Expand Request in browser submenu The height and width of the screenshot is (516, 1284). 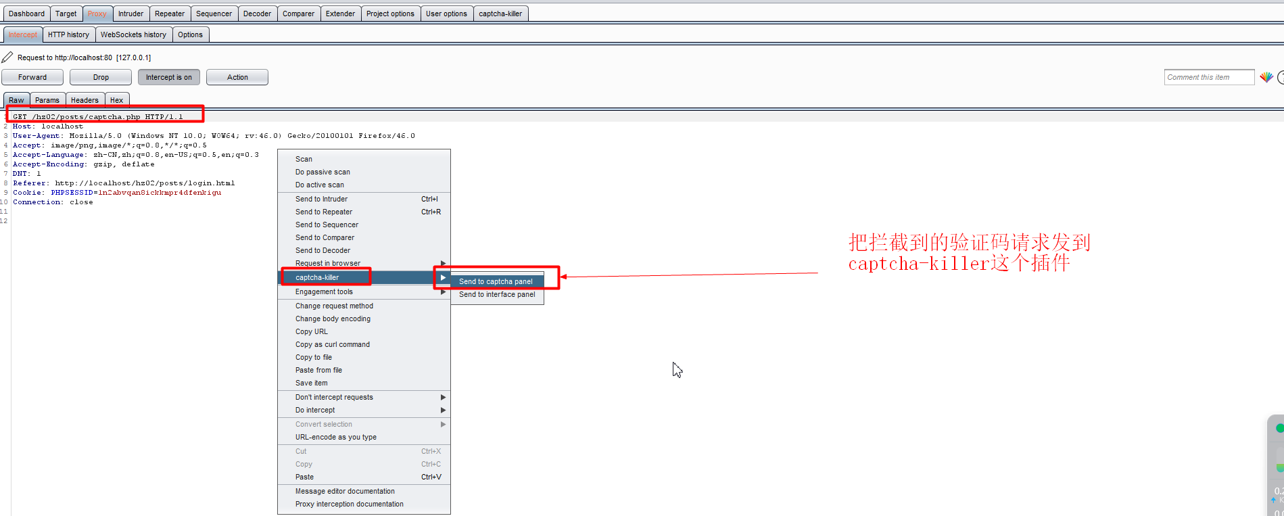point(364,264)
